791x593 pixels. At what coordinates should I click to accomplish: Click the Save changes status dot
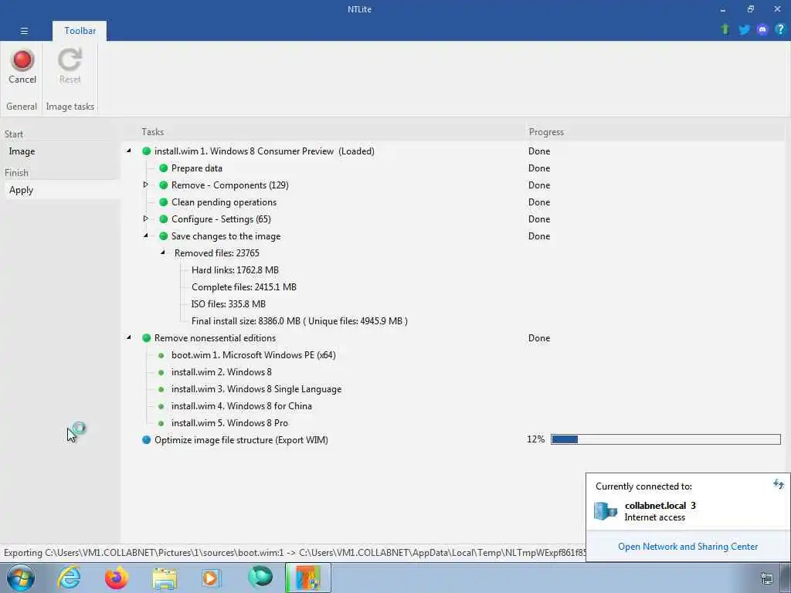[164, 236]
